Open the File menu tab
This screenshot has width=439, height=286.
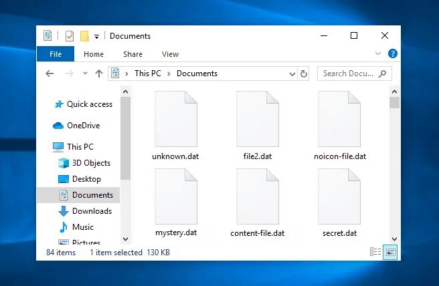(x=56, y=54)
